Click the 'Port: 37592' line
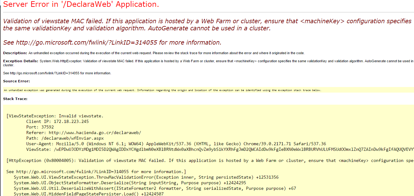Screen dimensions: 414x196 point(40,127)
